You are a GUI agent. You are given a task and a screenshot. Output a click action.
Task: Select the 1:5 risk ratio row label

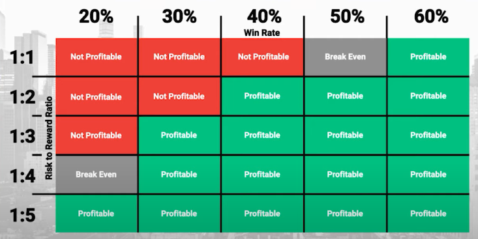(22, 216)
